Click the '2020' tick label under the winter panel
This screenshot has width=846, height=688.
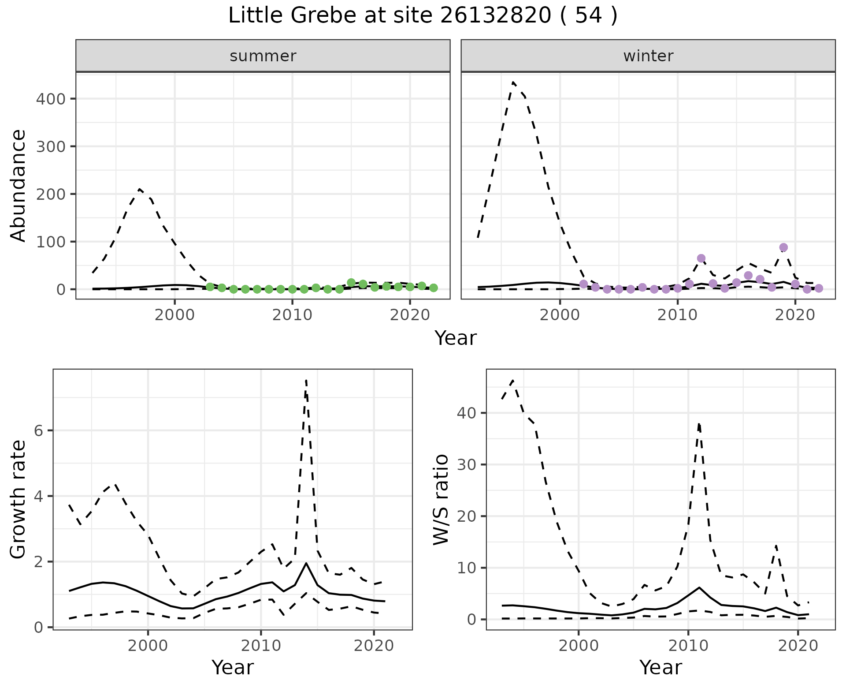pos(795,315)
